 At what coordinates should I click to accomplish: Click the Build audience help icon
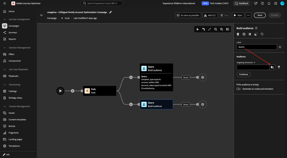[x=256, y=28]
